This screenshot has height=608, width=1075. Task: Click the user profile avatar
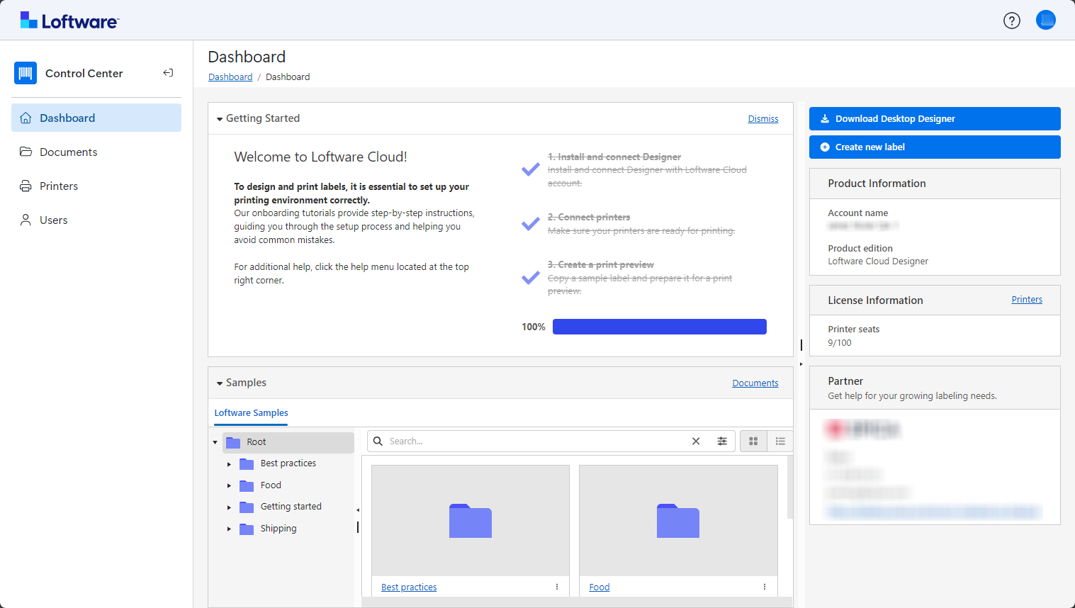pyautogui.click(x=1045, y=20)
